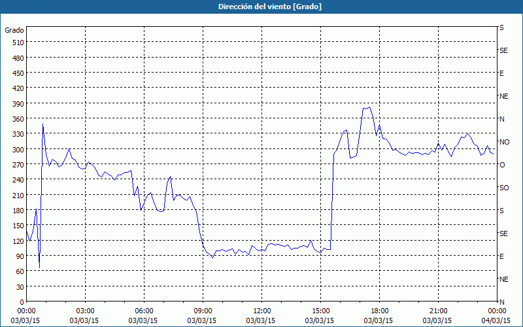Click the 180 y-axis value

18,211
